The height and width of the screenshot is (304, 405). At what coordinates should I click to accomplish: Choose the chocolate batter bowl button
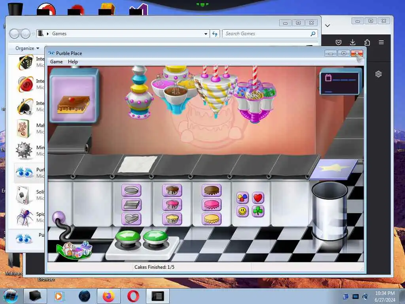point(172,190)
